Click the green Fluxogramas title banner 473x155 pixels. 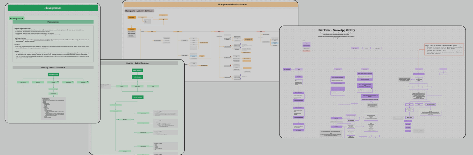point(53,8)
